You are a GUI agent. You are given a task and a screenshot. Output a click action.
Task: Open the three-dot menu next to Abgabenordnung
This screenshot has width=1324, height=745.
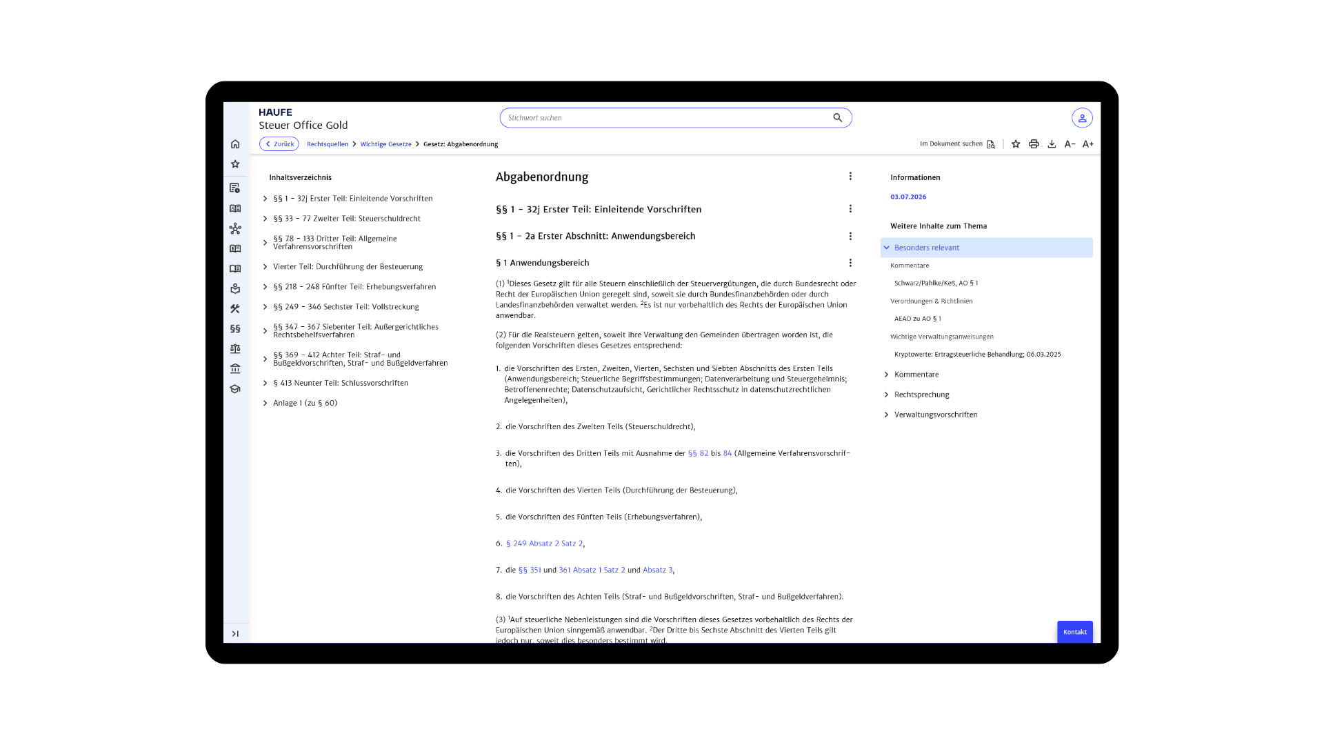(850, 177)
